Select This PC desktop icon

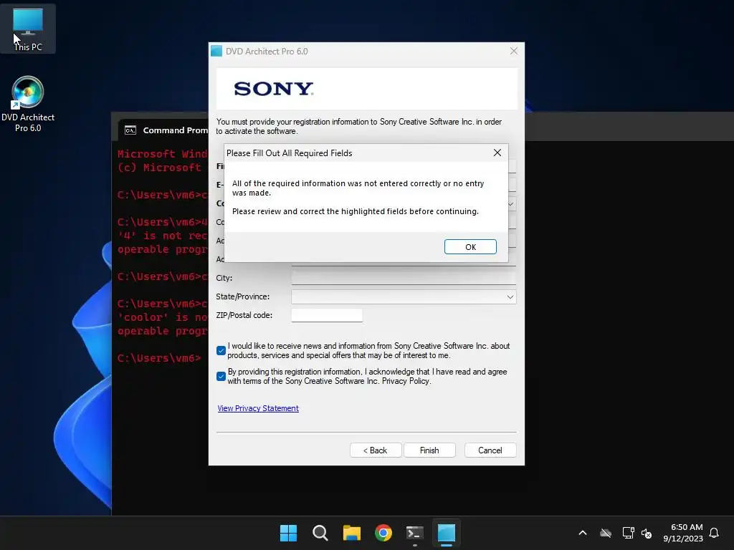pos(28,29)
